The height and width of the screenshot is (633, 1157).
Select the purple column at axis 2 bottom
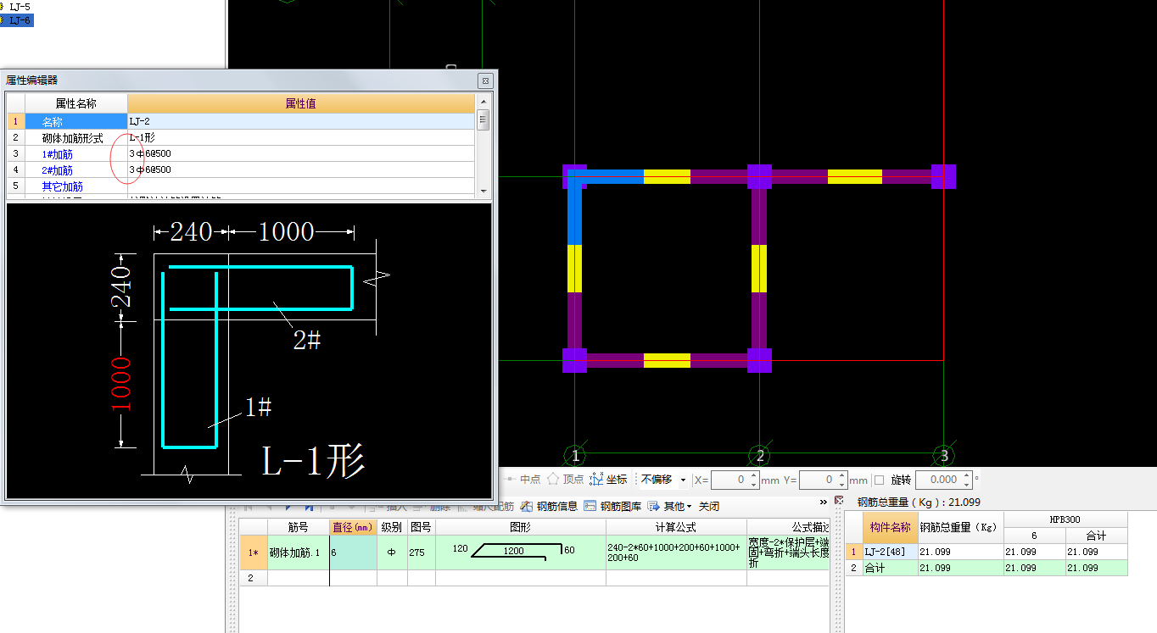pos(759,360)
